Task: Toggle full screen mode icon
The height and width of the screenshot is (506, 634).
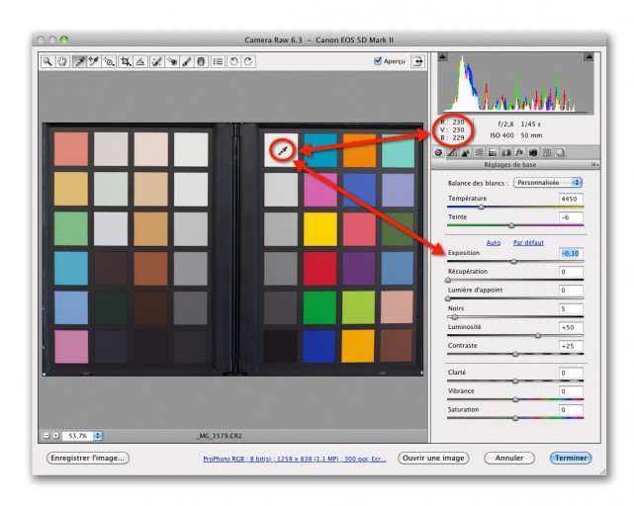Action: pos(417,61)
